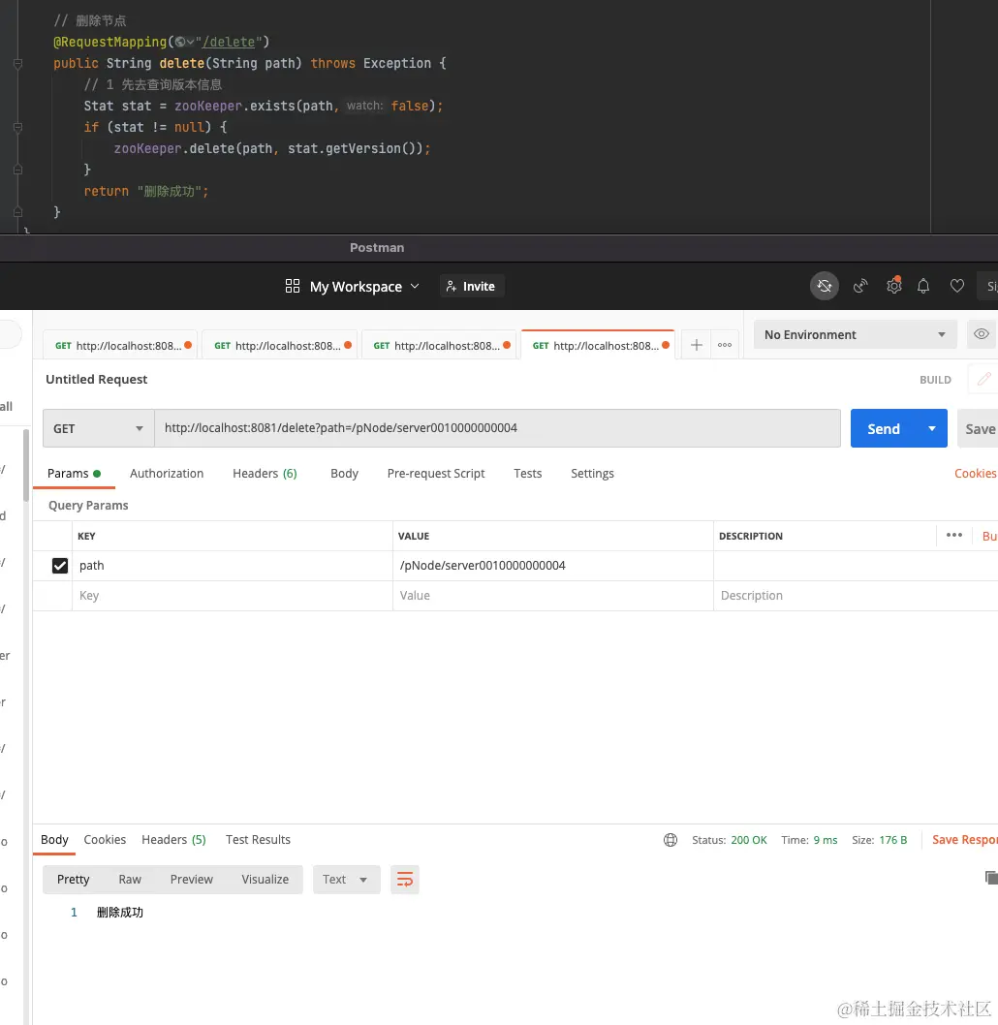Toggle response line wrap icon
This screenshot has width=998, height=1025.
(405, 880)
